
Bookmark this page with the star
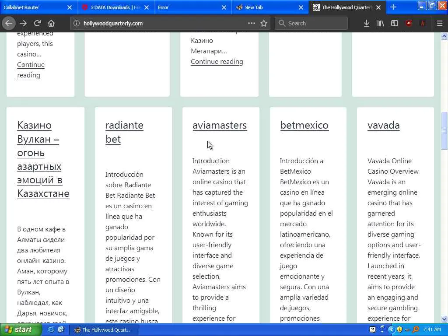tap(264, 23)
